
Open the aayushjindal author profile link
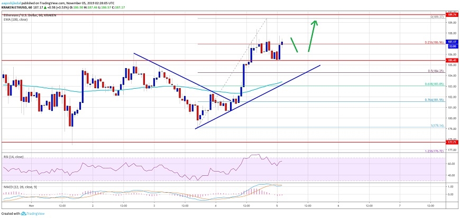(x=13, y=3)
